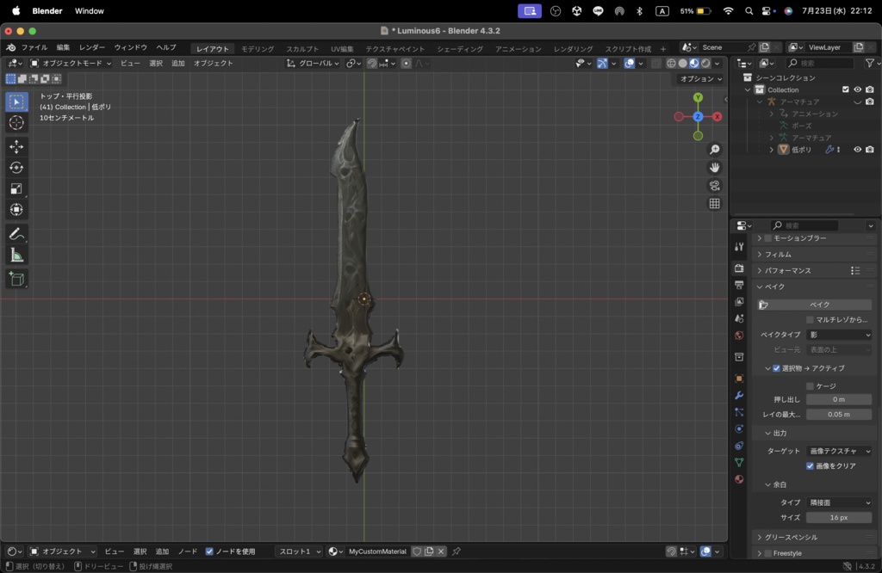Image resolution: width=882 pixels, height=573 pixels.
Task: Open the Add Cube tool in the toolbar
Action: pyautogui.click(x=16, y=278)
